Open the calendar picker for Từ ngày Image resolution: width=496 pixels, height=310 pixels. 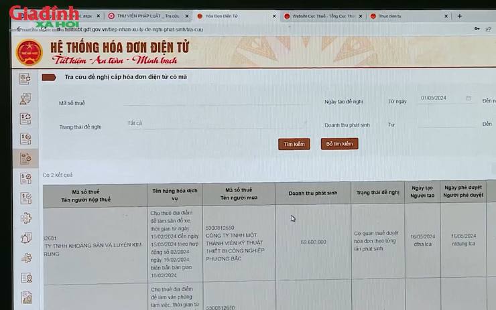point(469,98)
